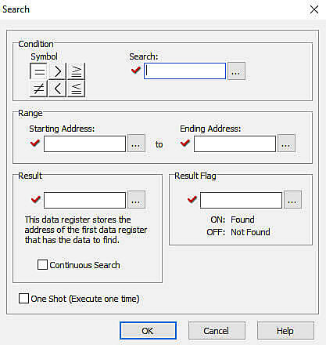The image size is (326, 345).
Task: Select the greater than symbol condition
Action: tap(58, 71)
